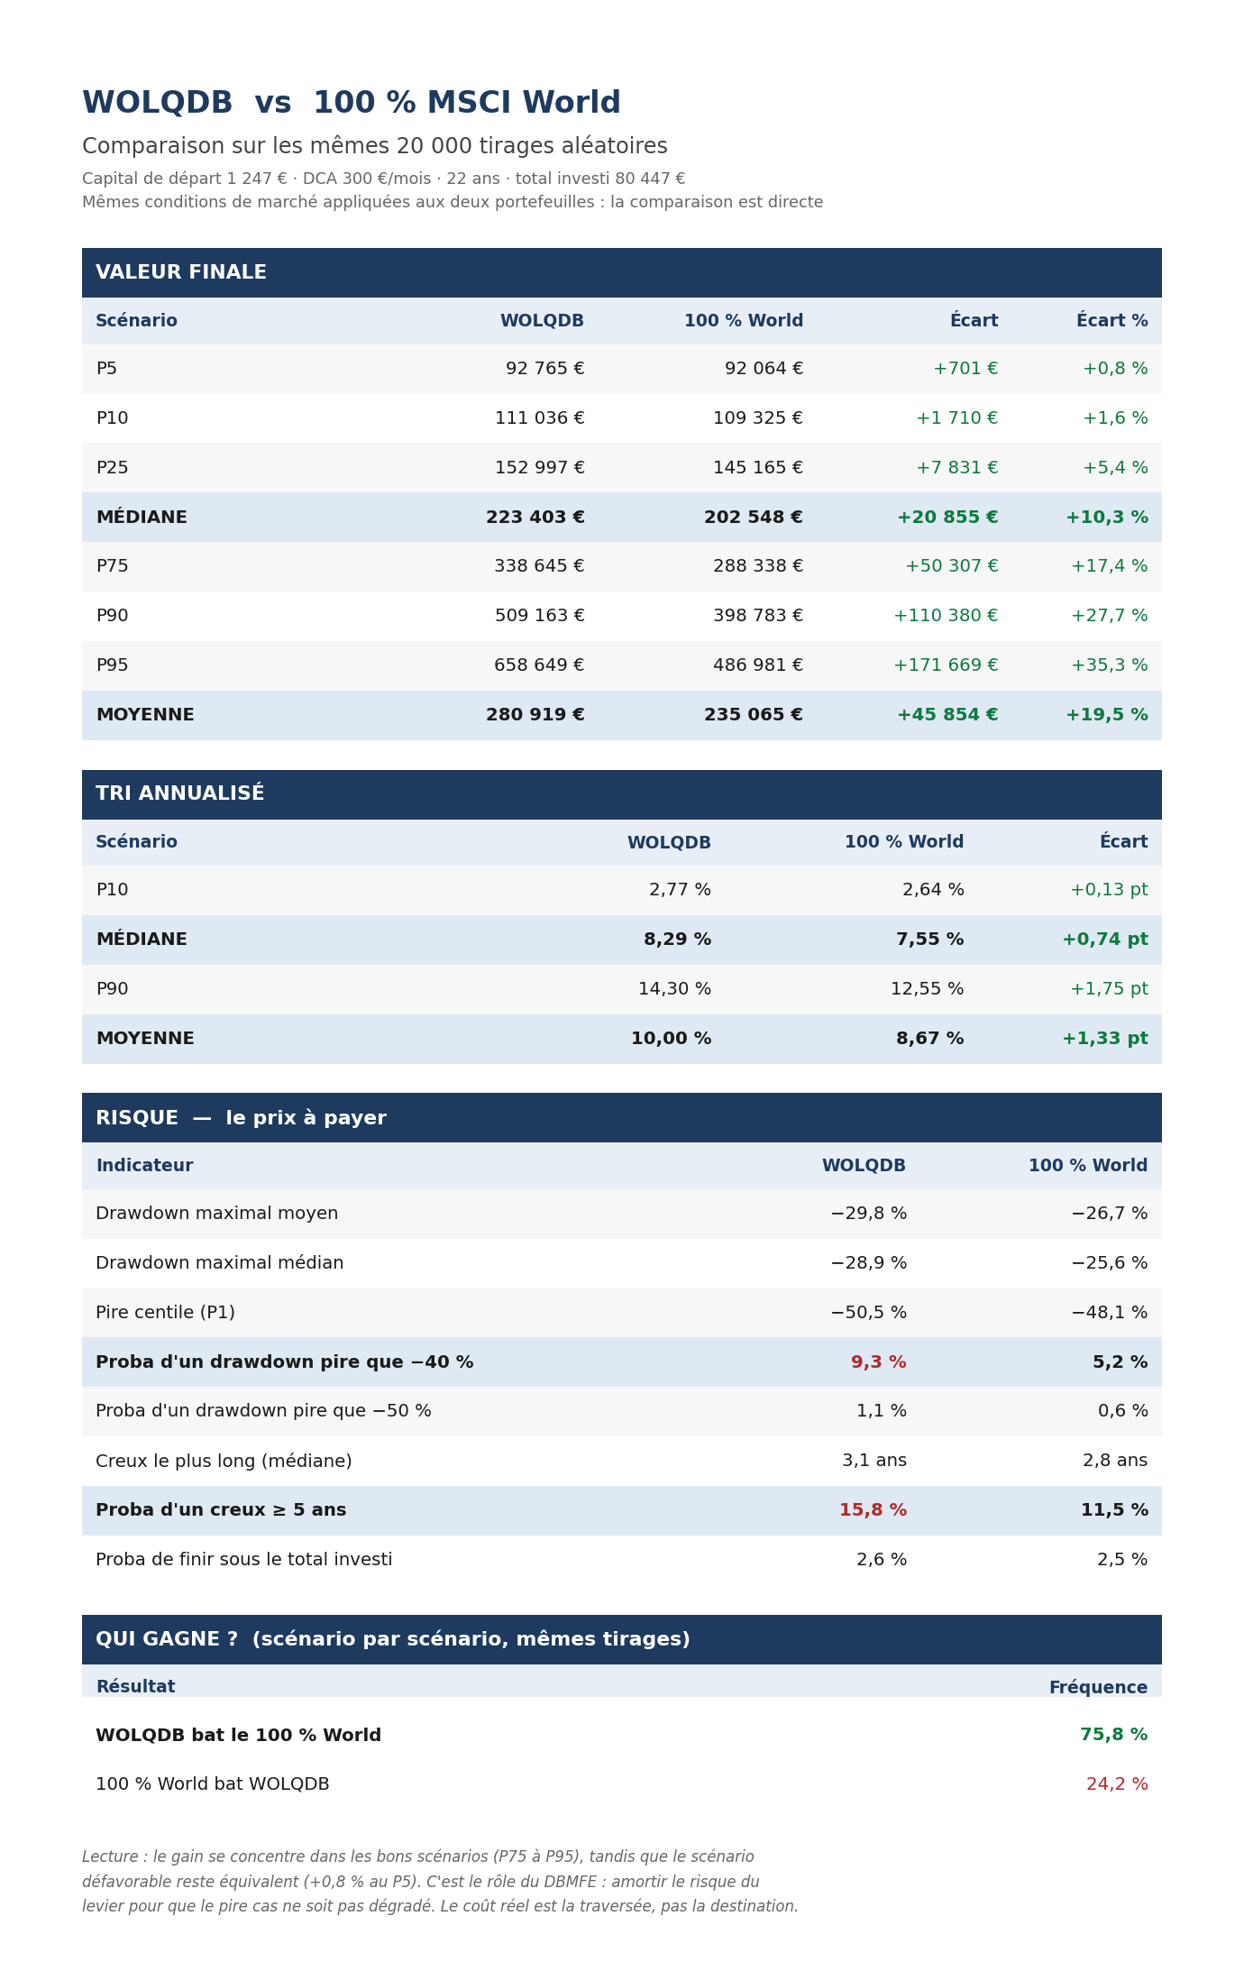Screen dimensions: 1244x1962
Task: Select the percentage "+10,3 %"
Action: coord(1107,518)
